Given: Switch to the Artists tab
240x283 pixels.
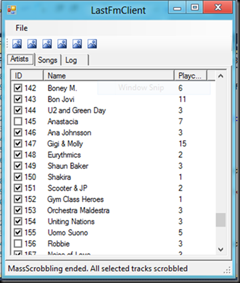Looking at the screenshot, I should (x=20, y=59).
